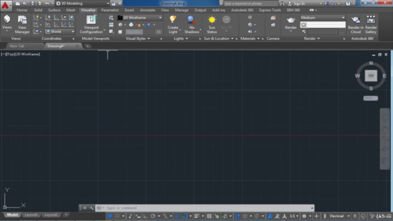Viewport: 393px width, 221px height.
Task: Expand the Materials panel
Action: tap(250, 39)
